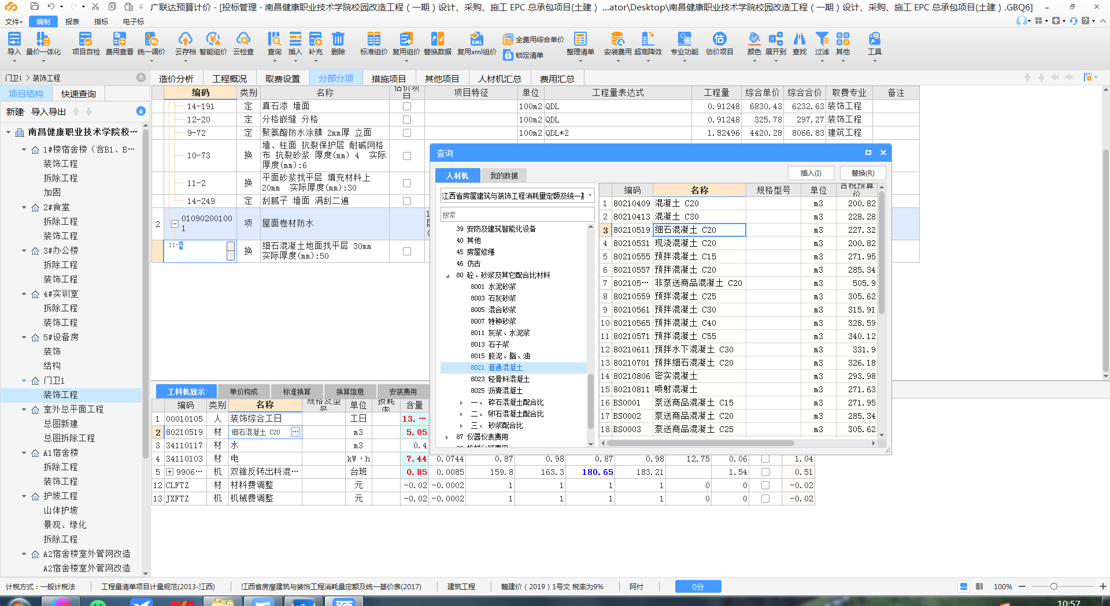
Task: Click the 复用组价 icon
Action: pos(406,44)
